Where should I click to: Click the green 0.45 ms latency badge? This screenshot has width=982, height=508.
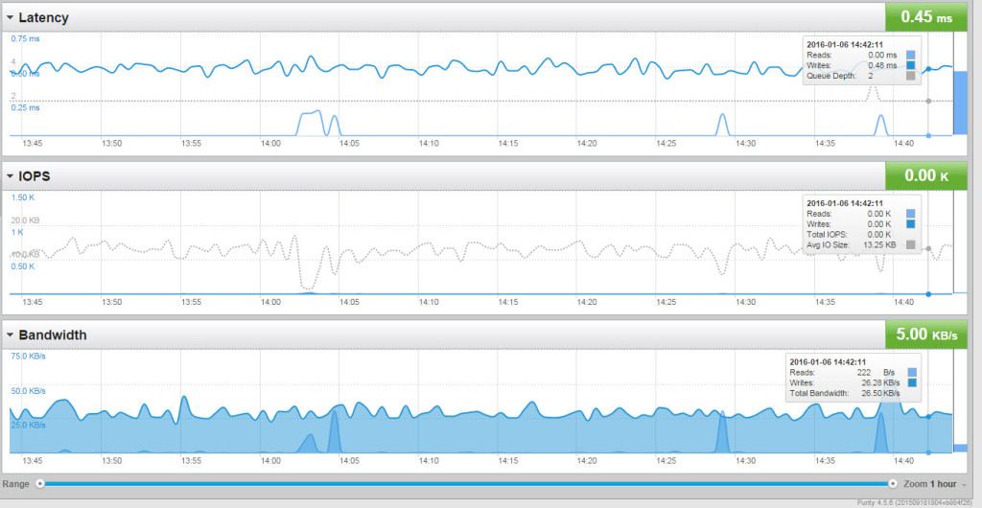click(926, 17)
